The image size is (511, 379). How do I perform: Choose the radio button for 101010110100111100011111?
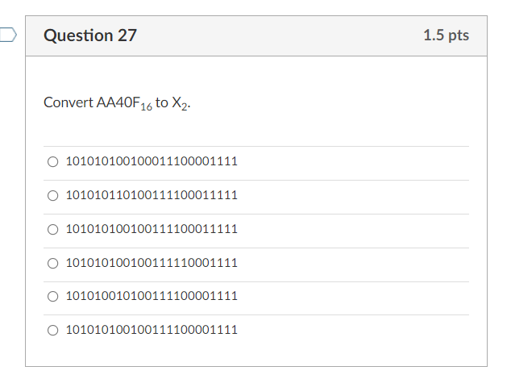pyautogui.click(x=52, y=195)
